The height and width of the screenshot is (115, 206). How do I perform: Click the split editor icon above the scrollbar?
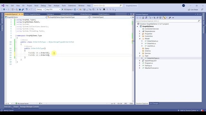tap(133, 17)
